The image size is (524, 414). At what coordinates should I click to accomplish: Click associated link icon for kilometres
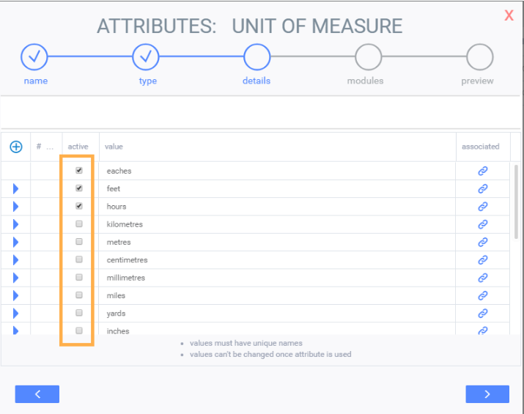(483, 224)
